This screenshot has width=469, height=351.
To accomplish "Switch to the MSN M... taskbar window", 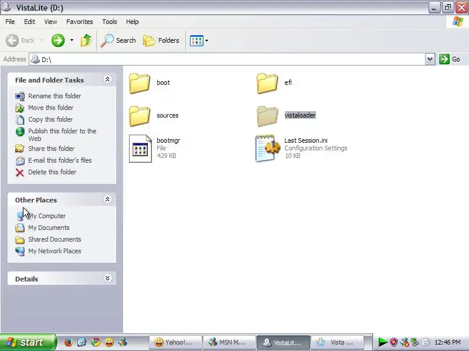I will [229, 342].
